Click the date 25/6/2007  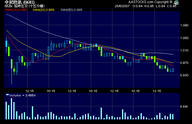[122, 6]
